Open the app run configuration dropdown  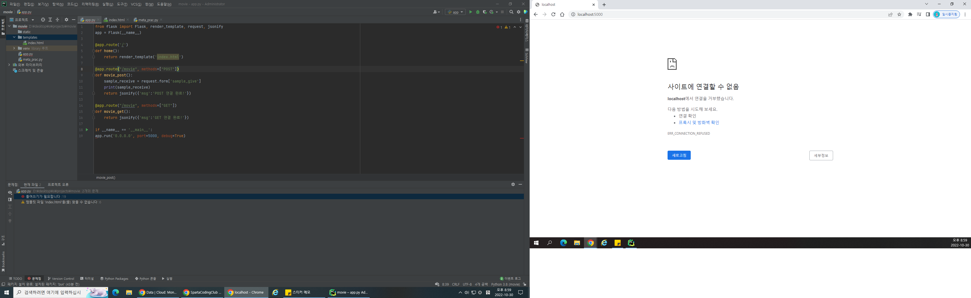click(455, 12)
